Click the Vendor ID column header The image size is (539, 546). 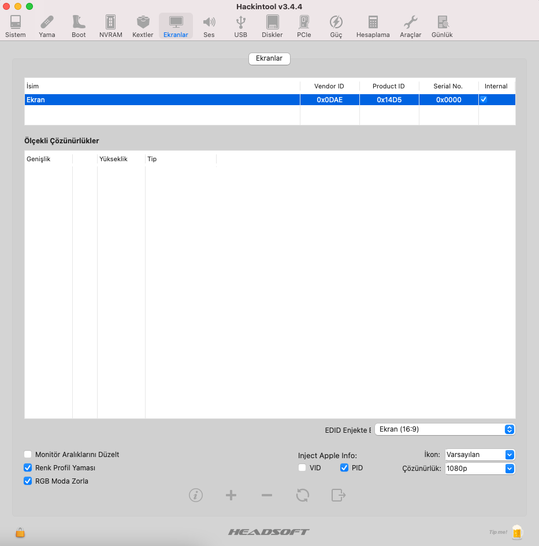click(x=329, y=86)
